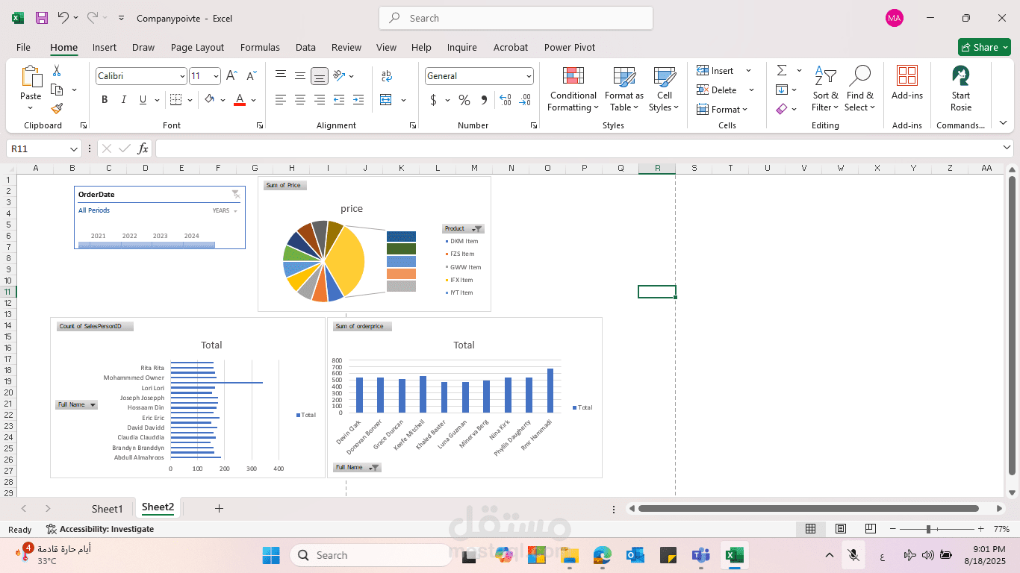Toggle Underline formatting

click(143, 100)
